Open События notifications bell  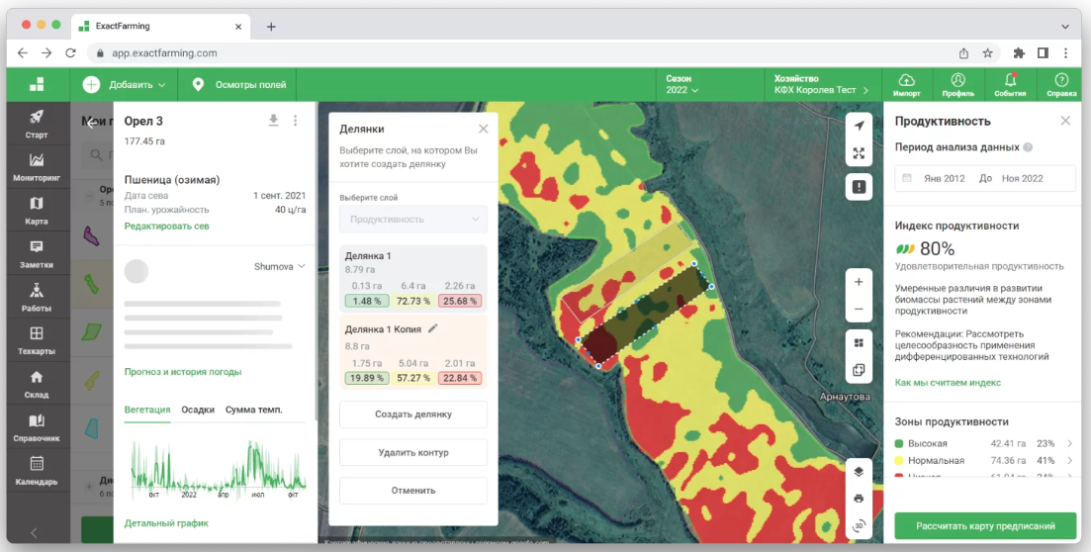click(1009, 84)
